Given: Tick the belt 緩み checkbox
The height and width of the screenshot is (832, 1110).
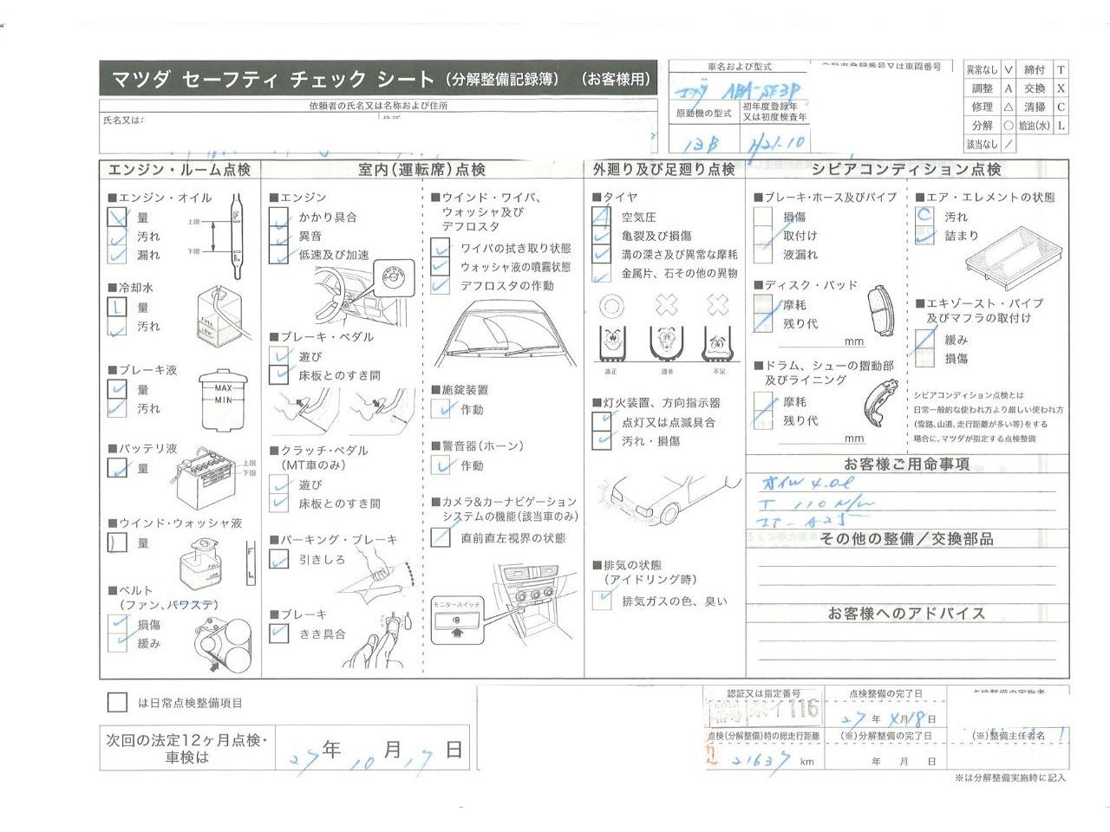Looking at the screenshot, I should click(x=118, y=643).
